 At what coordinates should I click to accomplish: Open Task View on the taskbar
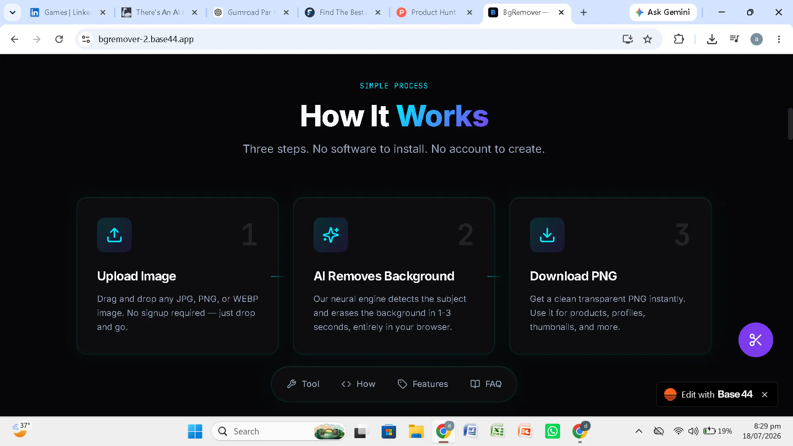(361, 432)
